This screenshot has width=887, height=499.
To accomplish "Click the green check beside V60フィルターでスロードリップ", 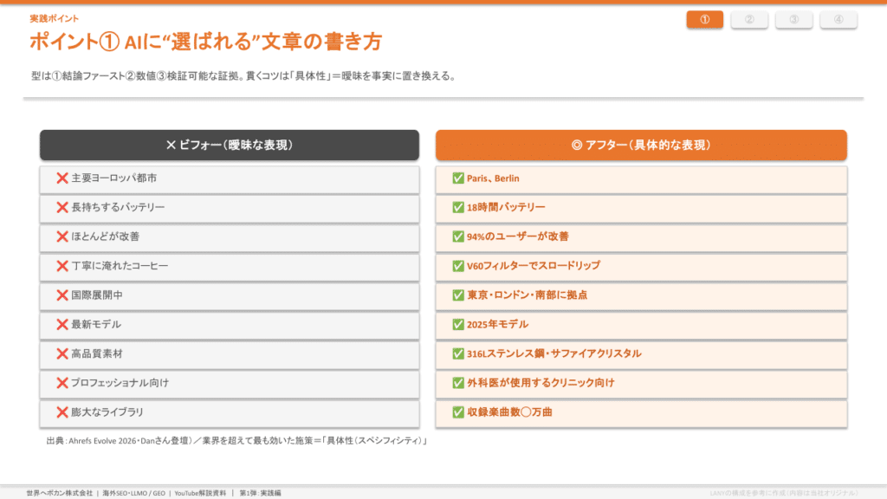I will point(458,266).
